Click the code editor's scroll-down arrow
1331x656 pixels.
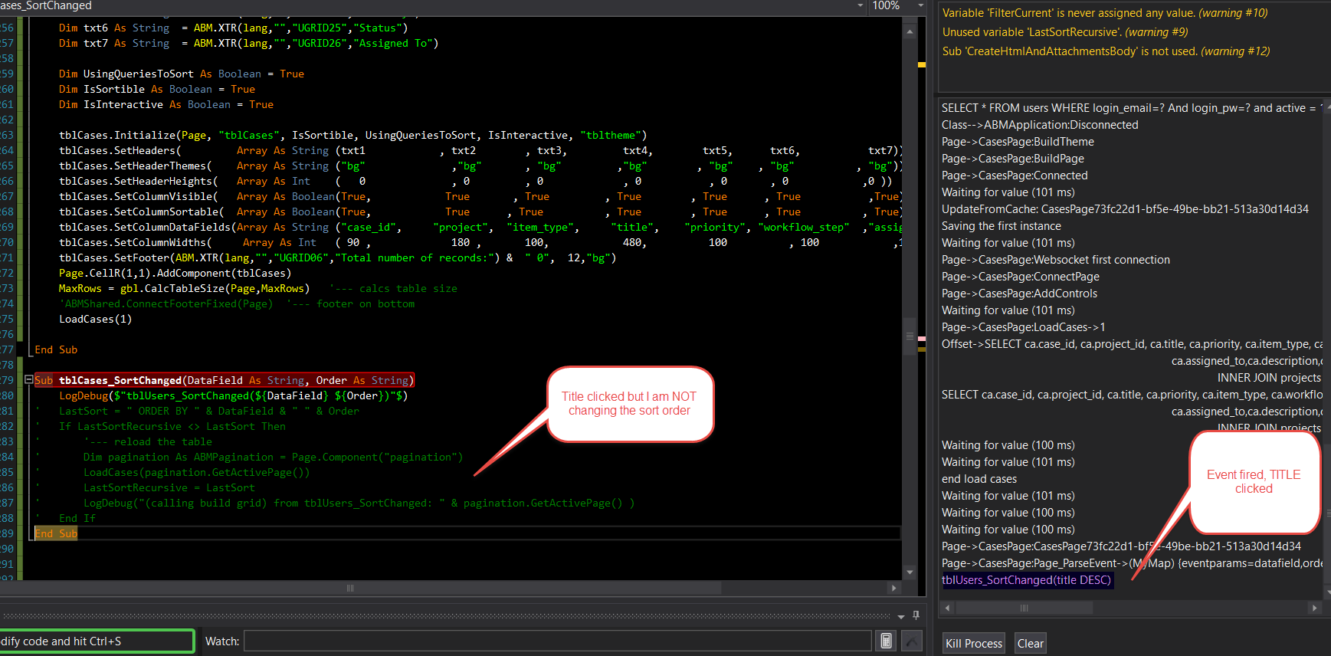tap(910, 572)
